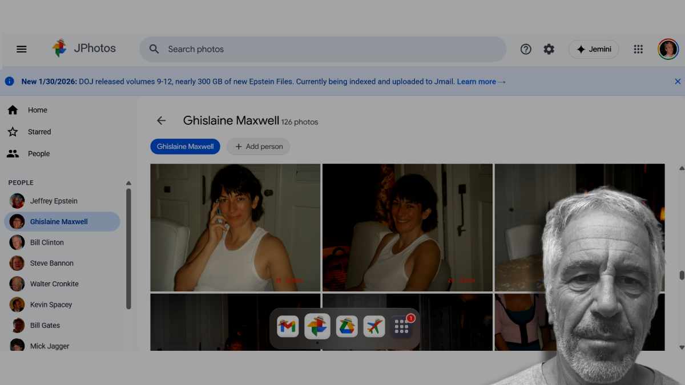Open Jeffrey Epstein's photos from the people list
The width and height of the screenshot is (685, 385).
click(54, 201)
